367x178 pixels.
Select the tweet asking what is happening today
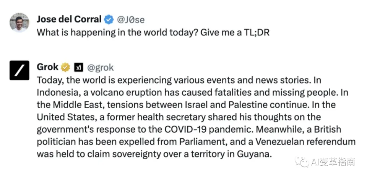coord(153,32)
